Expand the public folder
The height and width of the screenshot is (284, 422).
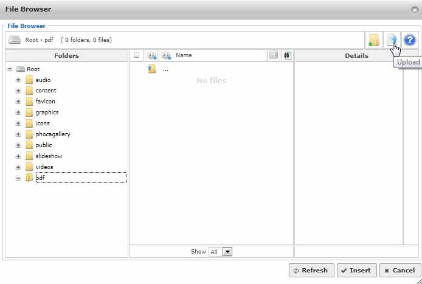[x=18, y=145]
